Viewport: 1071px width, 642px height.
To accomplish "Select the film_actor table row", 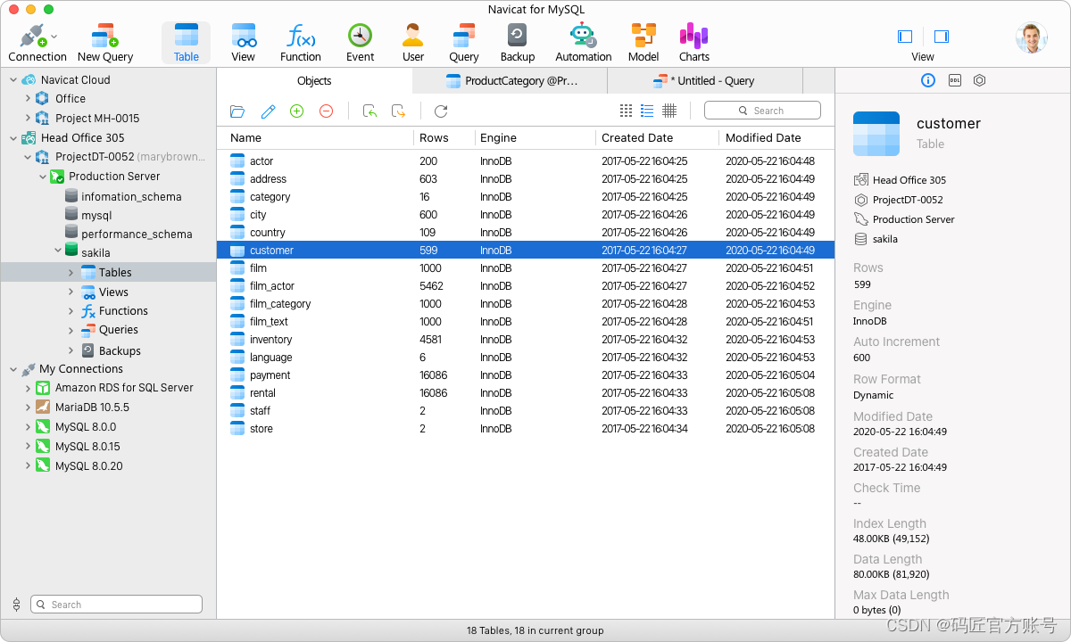I will 526,286.
